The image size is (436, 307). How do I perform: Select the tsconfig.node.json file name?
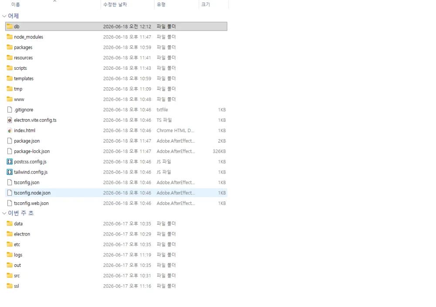tap(32, 193)
